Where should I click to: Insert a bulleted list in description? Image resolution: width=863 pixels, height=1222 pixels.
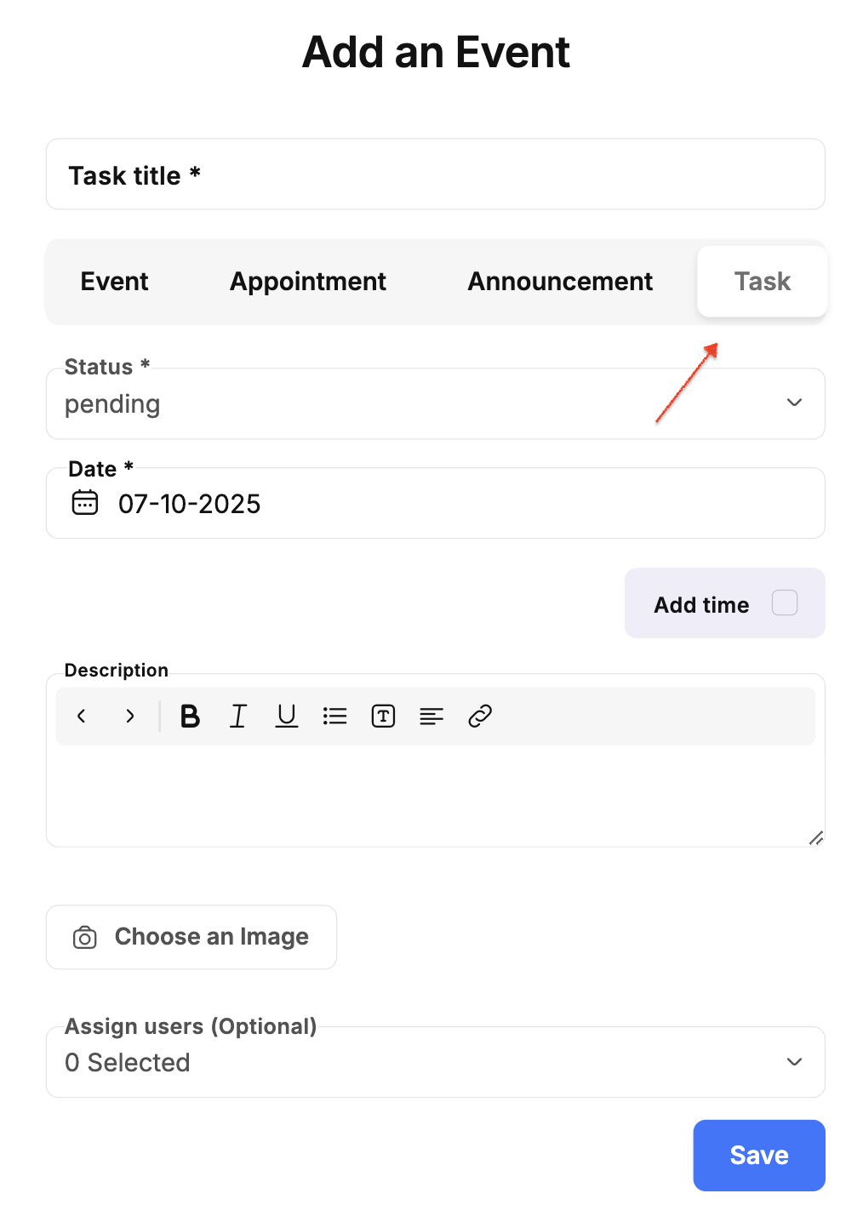point(335,717)
